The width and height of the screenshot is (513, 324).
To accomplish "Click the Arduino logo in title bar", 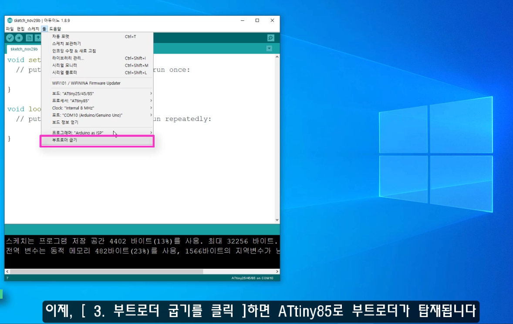I will [10, 20].
